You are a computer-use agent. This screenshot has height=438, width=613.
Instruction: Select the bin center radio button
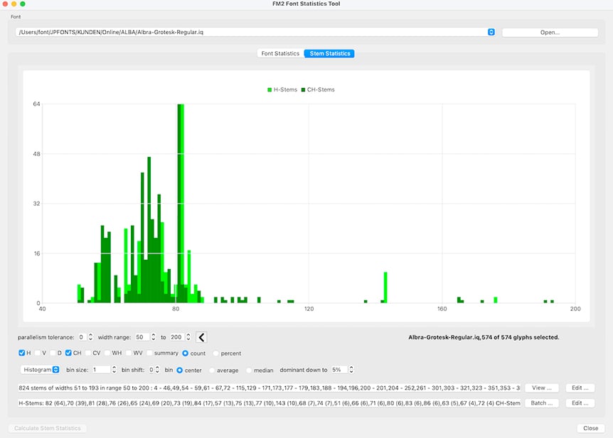click(x=179, y=370)
